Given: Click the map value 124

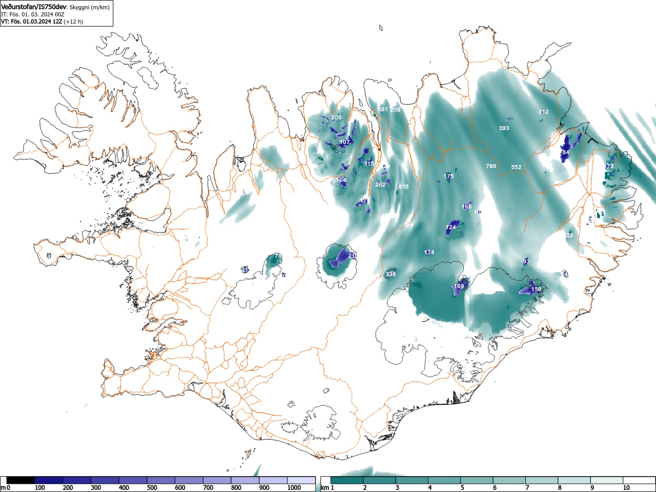Looking at the screenshot, I should [x=451, y=228].
